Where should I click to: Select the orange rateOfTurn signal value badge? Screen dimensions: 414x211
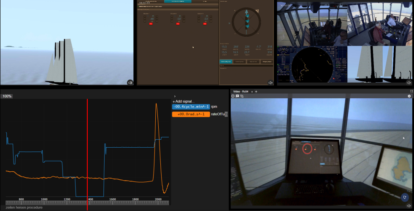191,114
